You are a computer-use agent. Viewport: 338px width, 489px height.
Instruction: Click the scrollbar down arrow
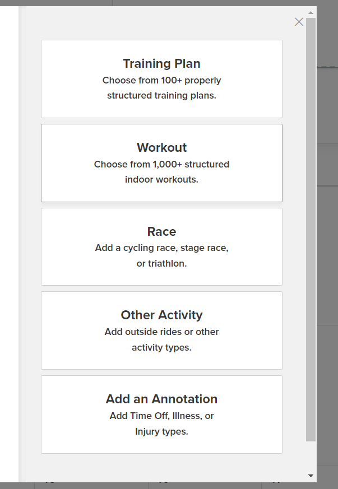pos(311,476)
